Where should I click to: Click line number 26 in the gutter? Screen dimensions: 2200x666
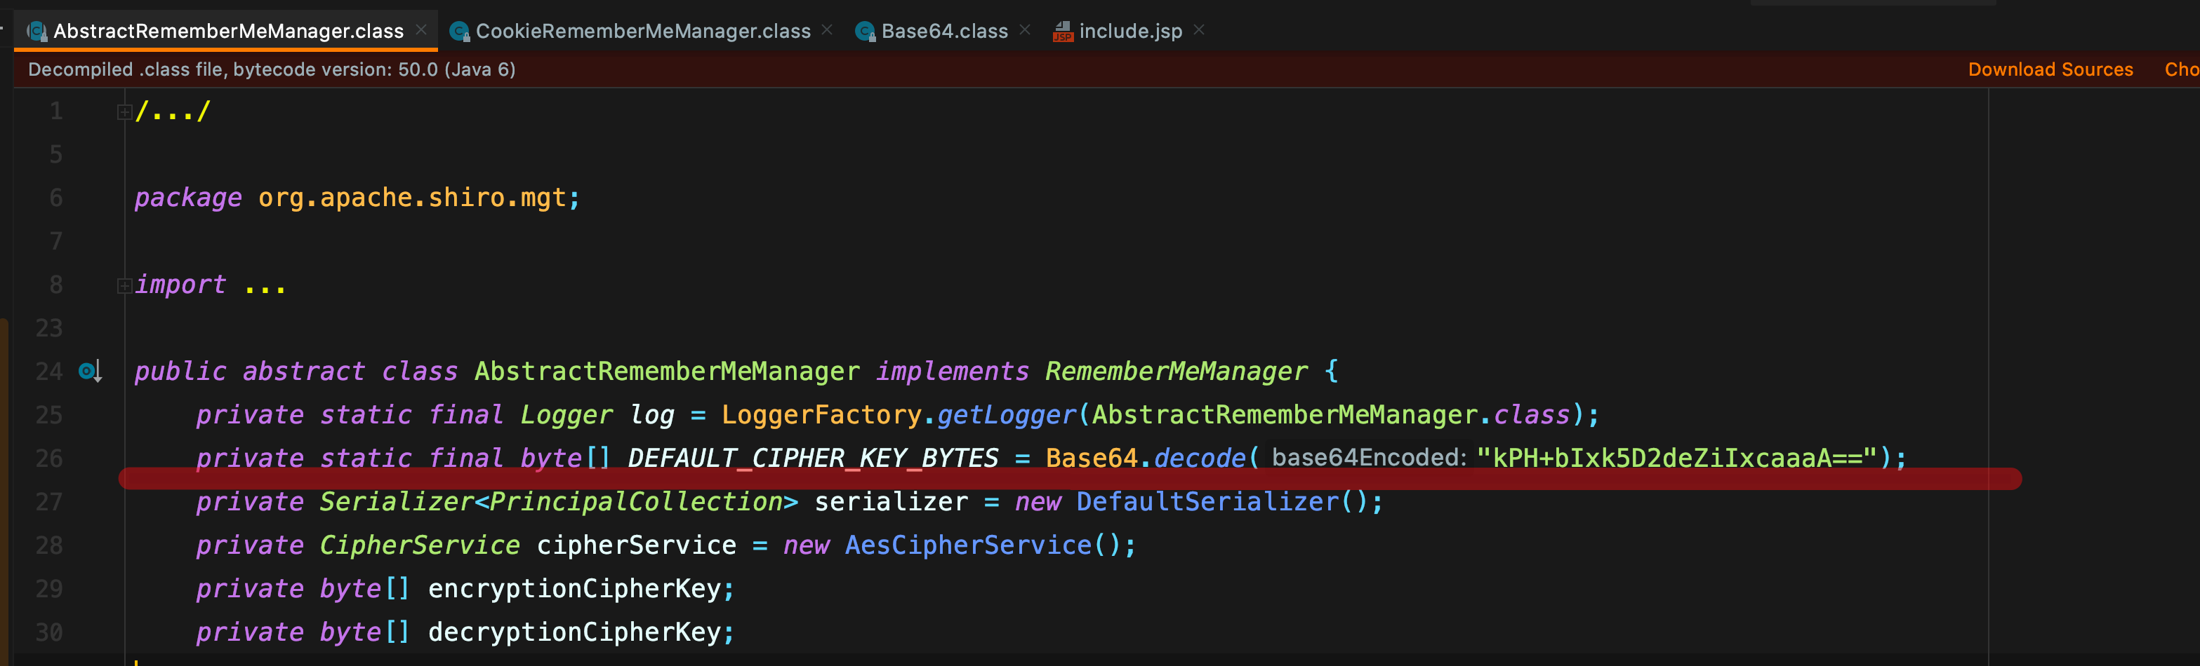50,458
